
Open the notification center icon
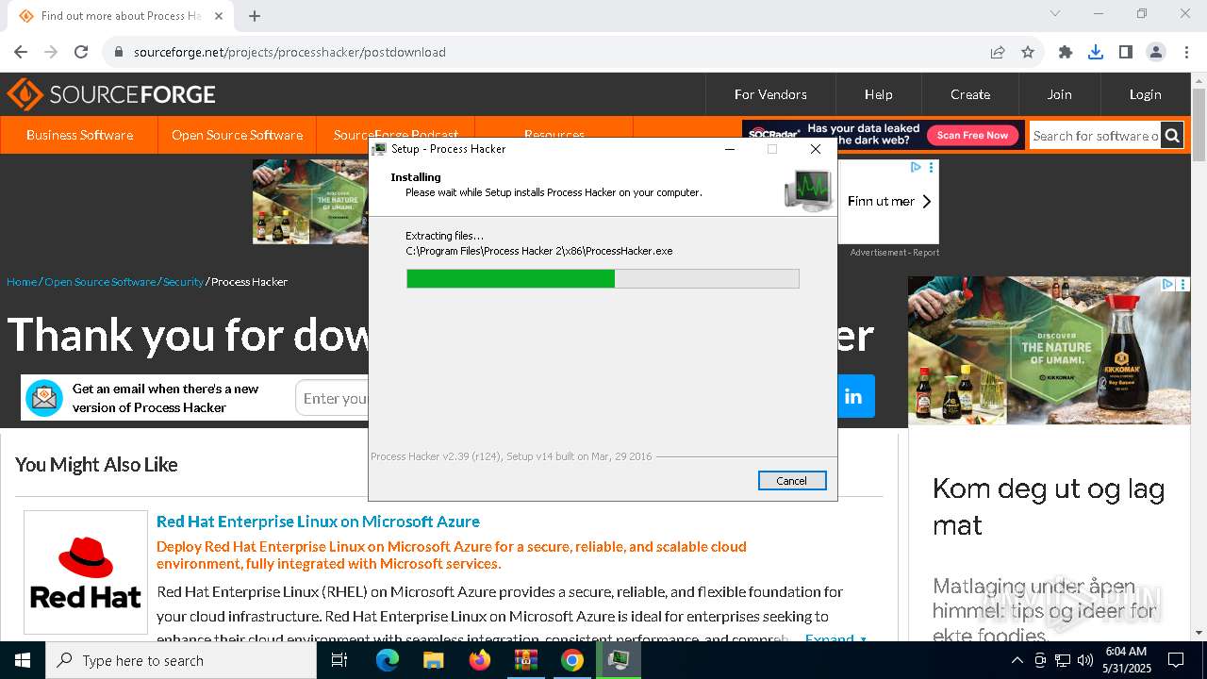pyautogui.click(x=1176, y=660)
